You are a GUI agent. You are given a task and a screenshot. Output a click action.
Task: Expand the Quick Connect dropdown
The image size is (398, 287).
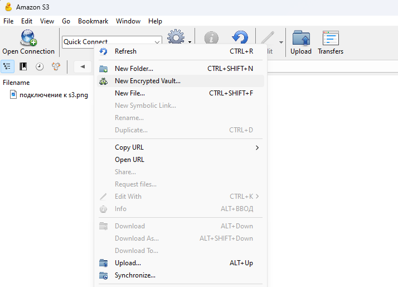[157, 41]
